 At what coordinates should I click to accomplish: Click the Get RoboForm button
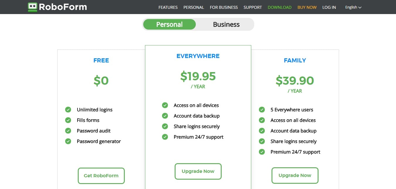coord(101,176)
